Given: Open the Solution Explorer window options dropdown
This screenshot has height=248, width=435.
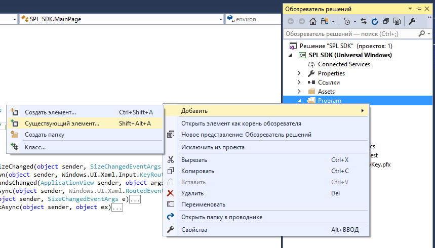Looking at the screenshot, I should [x=410, y=9].
